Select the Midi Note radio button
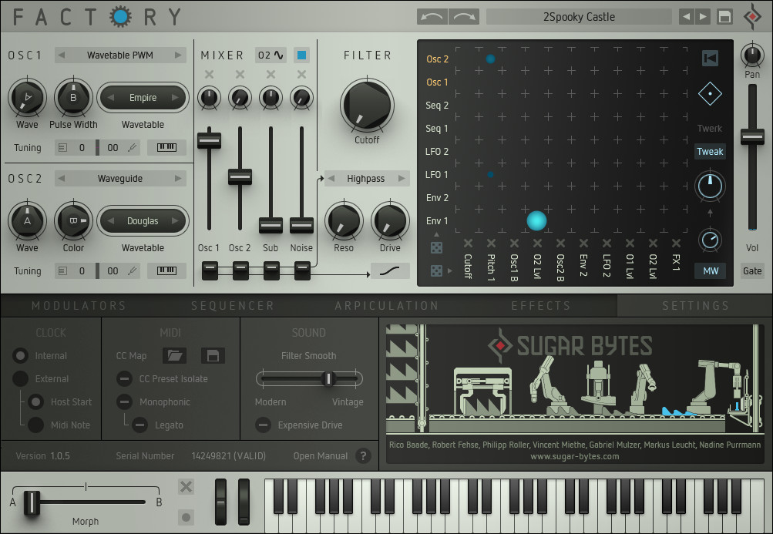Viewport: 773px width, 534px height. point(35,425)
